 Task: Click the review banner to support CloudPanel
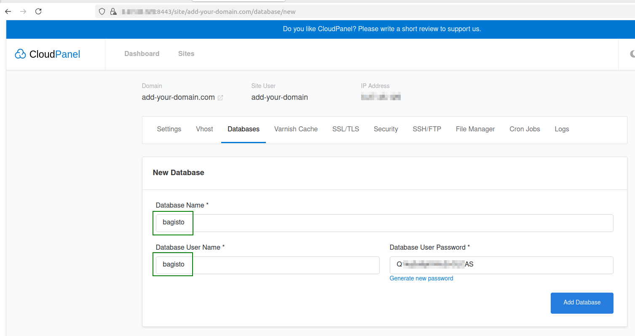(x=382, y=29)
